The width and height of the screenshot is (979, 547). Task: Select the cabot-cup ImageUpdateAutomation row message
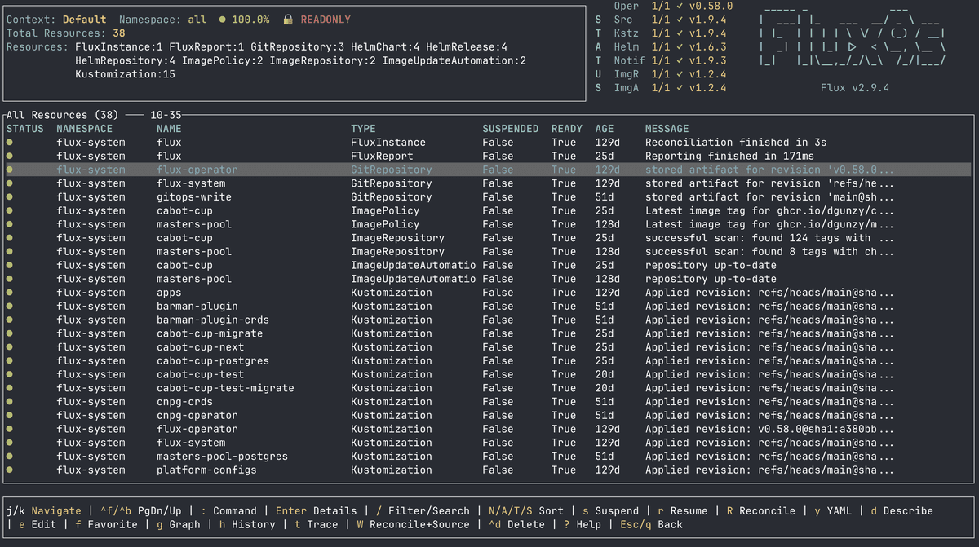(x=711, y=265)
